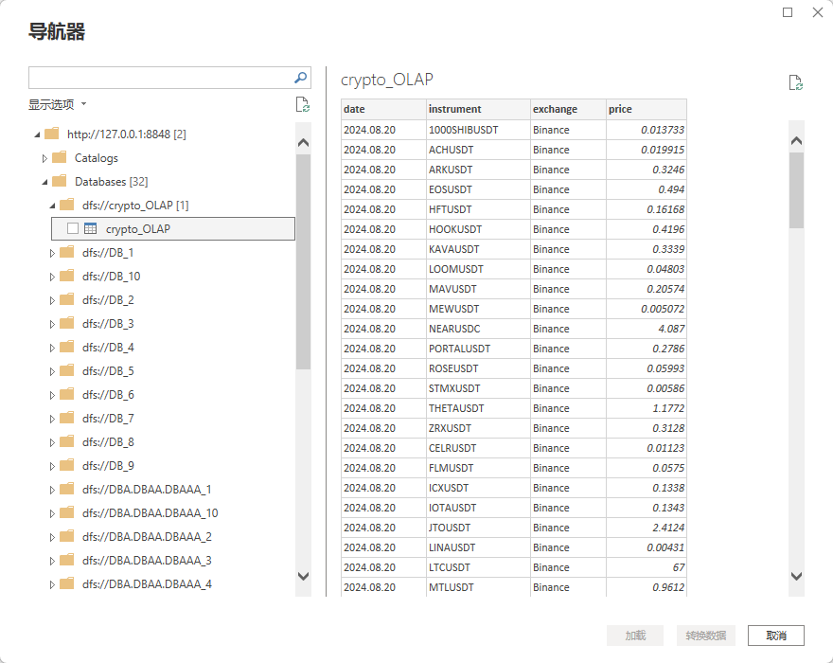Click the preview refresh icon at top right
Image resolution: width=833 pixels, height=663 pixels.
[796, 82]
